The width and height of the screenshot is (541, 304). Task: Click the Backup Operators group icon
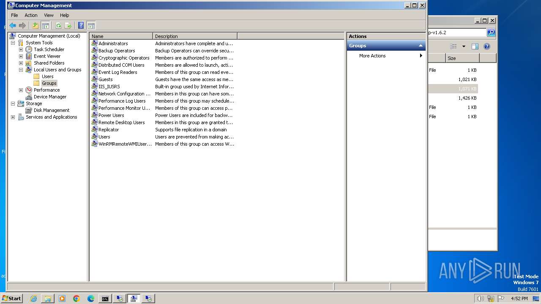94,51
